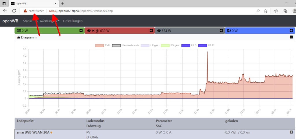Open the tab actions menu icon
The image size is (296, 139).
[4, 3]
